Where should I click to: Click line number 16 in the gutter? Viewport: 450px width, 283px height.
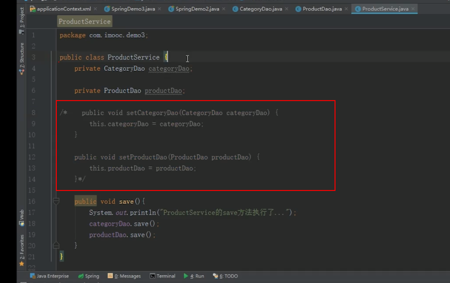click(32, 201)
